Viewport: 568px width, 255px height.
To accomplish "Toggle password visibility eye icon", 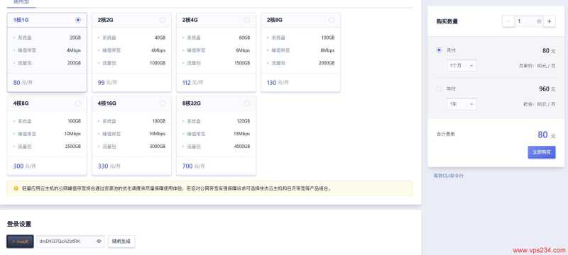I will (x=99, y=242).
